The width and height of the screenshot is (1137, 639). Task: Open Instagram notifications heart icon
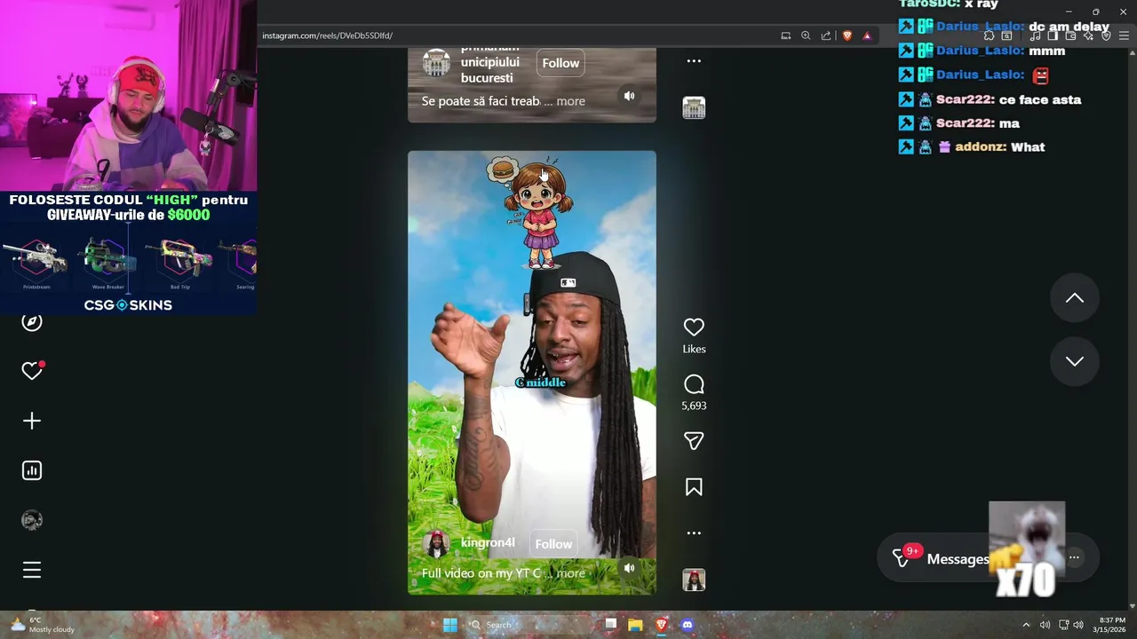coord(32,371)
